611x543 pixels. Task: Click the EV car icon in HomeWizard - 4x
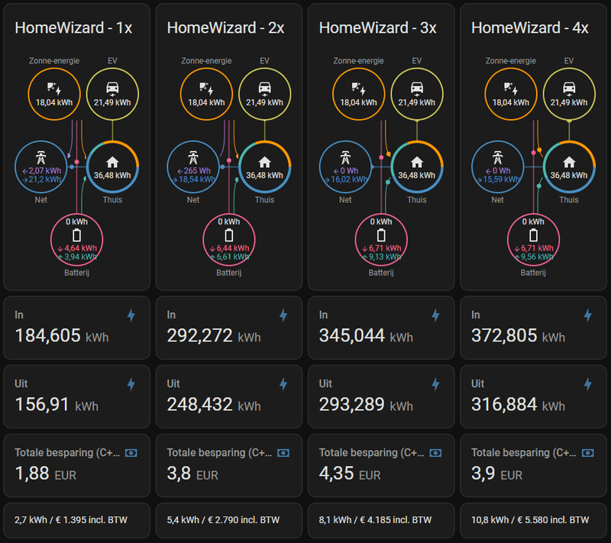(569, 89)
